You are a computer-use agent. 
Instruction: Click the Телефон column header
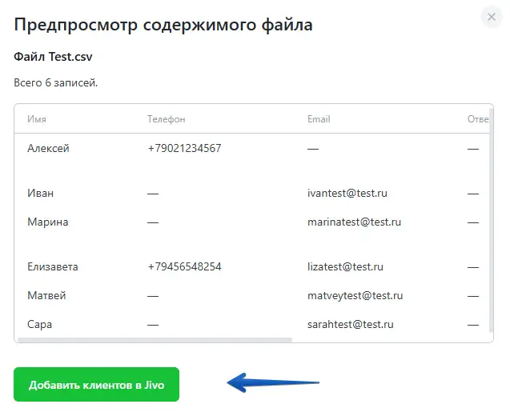(166, 119)
